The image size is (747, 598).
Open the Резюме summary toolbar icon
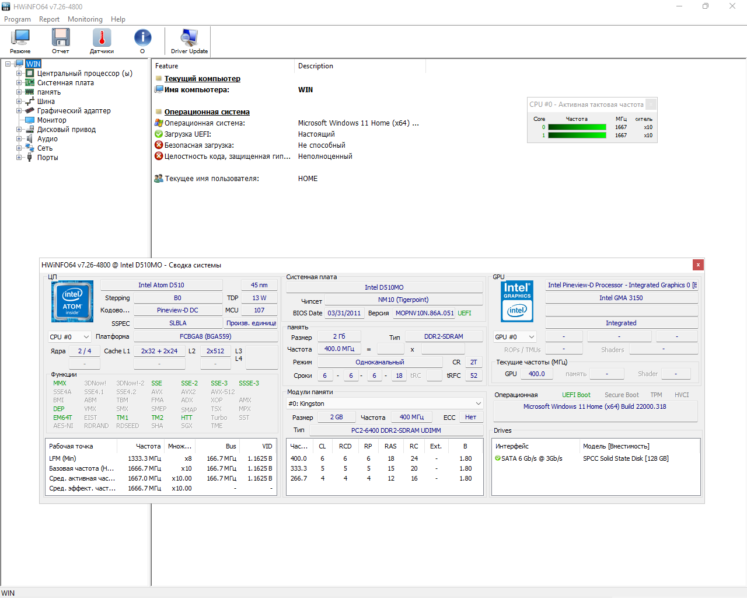coord(20,38)
